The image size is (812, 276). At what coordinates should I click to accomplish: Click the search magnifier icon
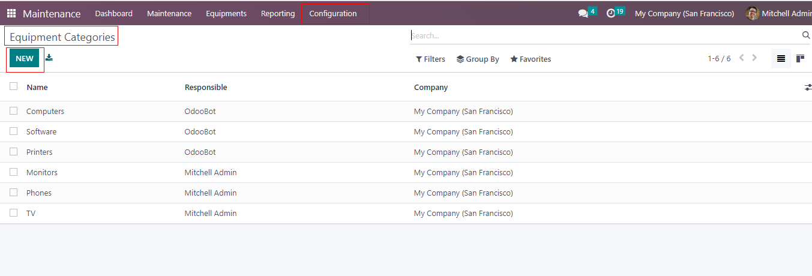click(806, 35)
